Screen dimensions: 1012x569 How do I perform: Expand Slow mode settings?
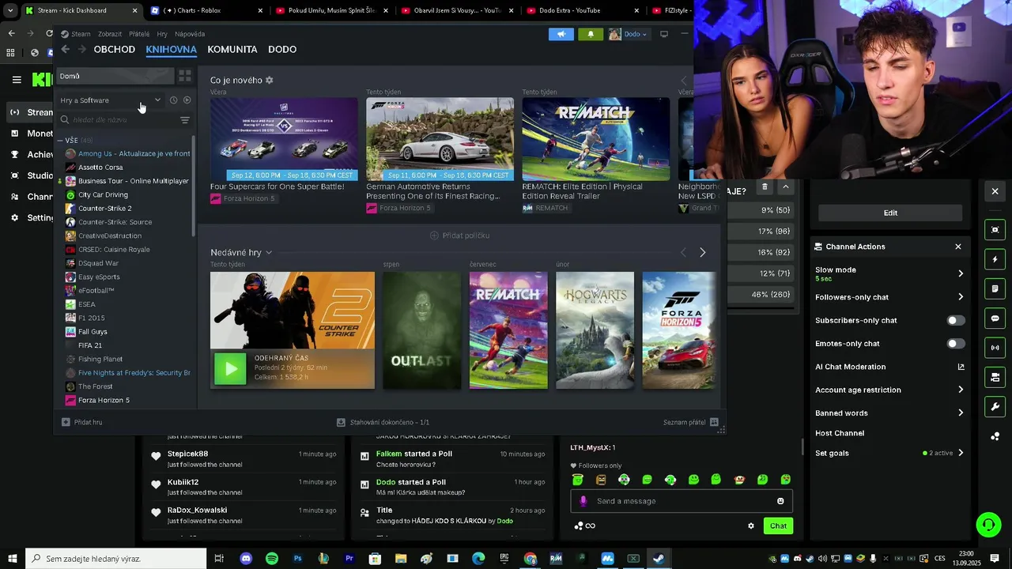click(x=961, y=273)
